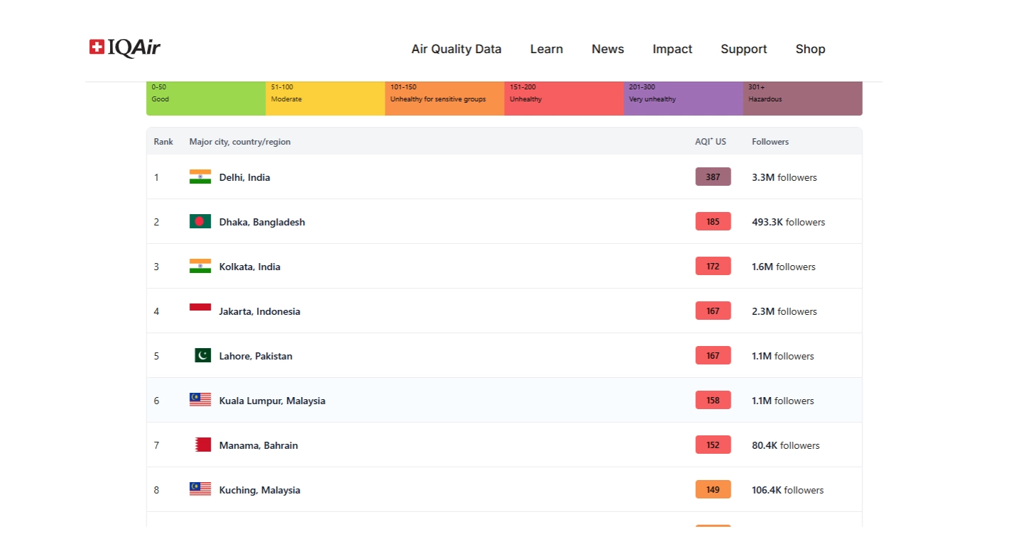Open the Air Quality Data menu
Image resolution: width=1033 pixels, height=541 pixels.
(x=457, y=49)
